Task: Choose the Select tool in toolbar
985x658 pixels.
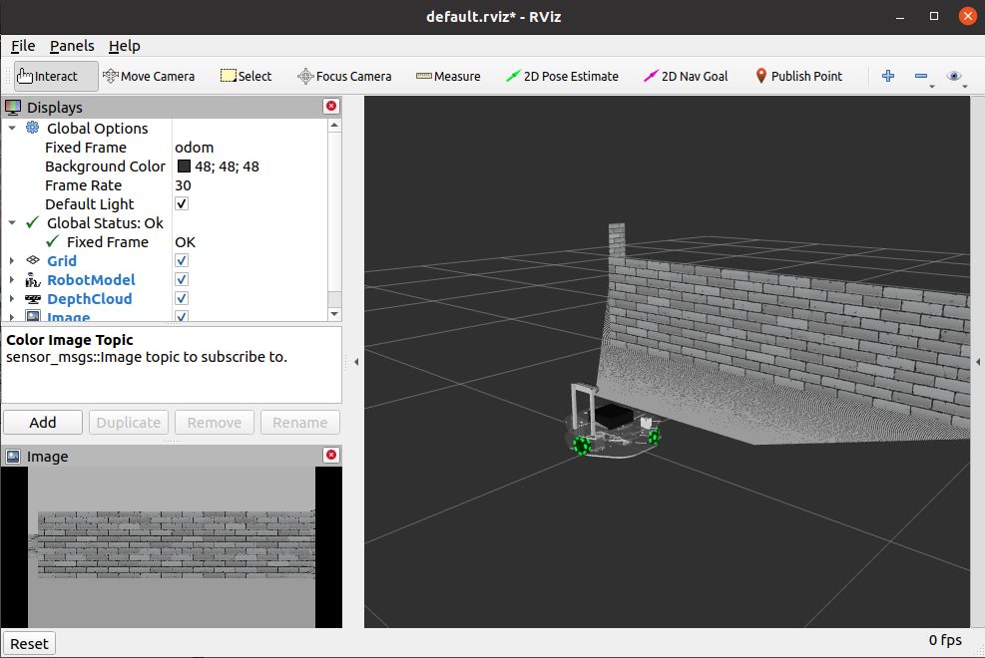Action: click(246, 76)
